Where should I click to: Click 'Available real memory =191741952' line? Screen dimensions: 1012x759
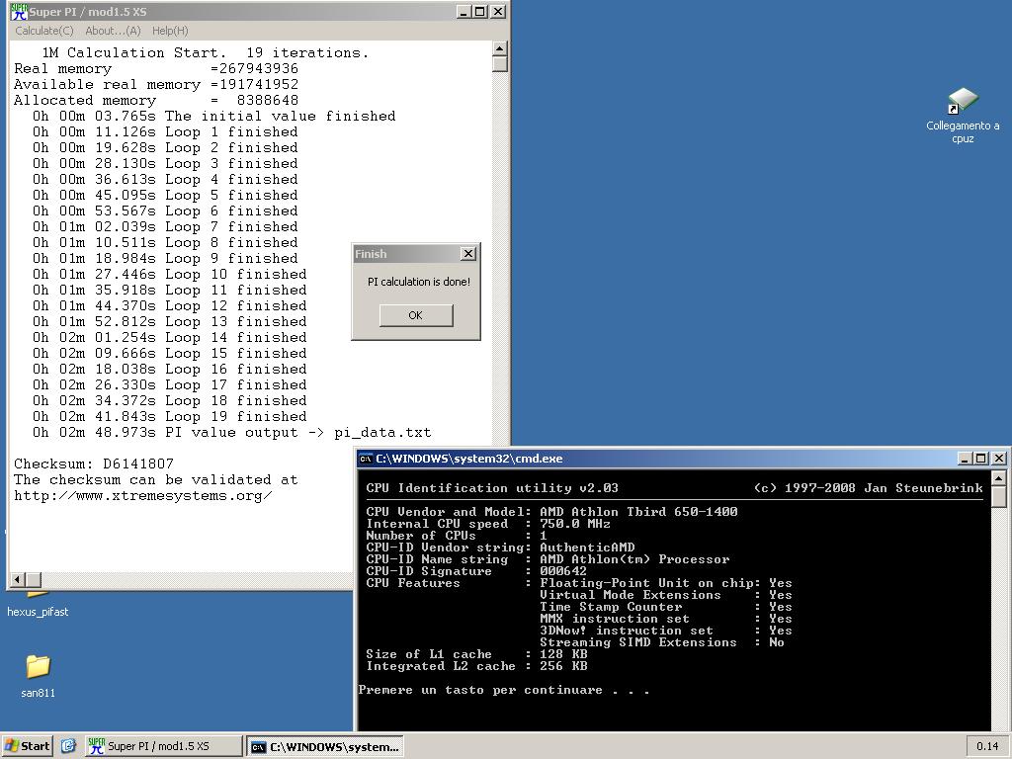(156, 85)
